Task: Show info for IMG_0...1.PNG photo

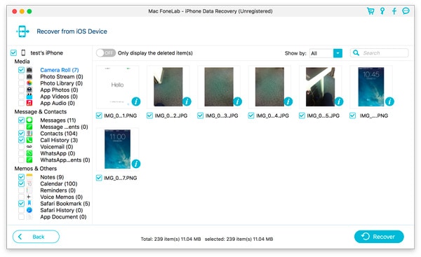Action: [136, 102]
